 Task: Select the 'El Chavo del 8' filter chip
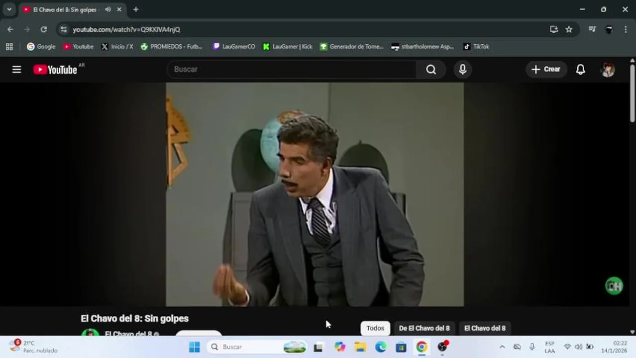coord(485,328)
